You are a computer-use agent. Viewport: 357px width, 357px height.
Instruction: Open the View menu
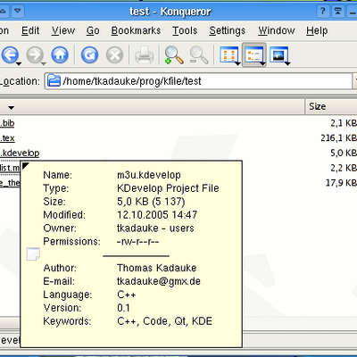pos(63,30)
